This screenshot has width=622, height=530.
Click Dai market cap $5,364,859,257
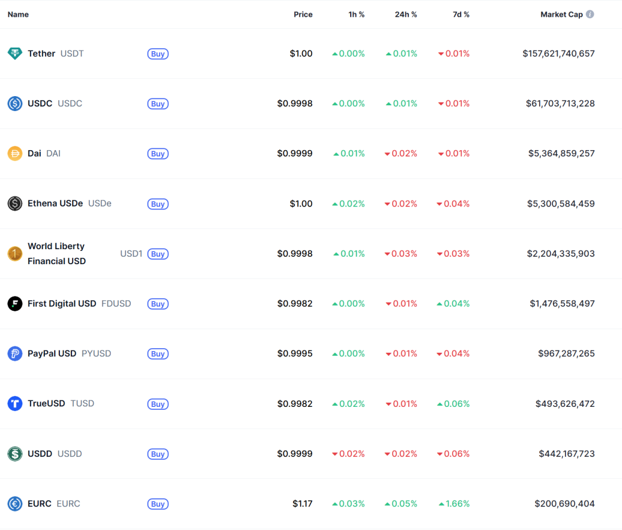[x=562, y=154]
